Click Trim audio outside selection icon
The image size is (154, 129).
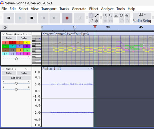(x=105, y=21)
